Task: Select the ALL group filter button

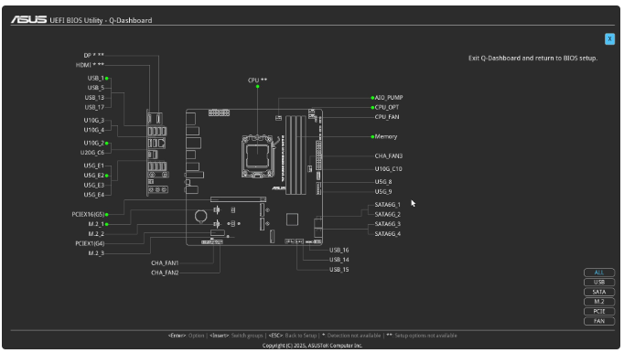Action: coord(599,273)
